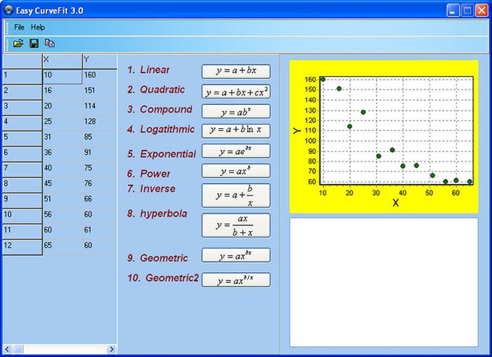
Task: Click Y cell showing 75
Action: point(100,169)
